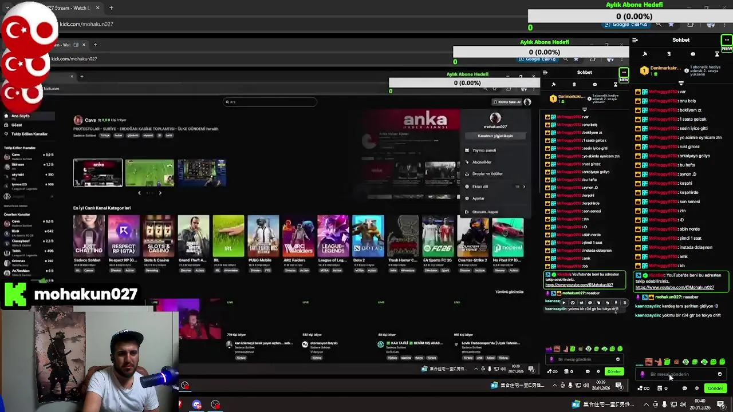Select the slots game stream thumbnail
Viewport: 733px width, 412px height.
[x=202, y=173]
